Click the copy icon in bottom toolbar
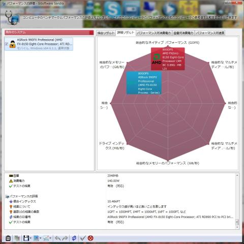244x244 pixels. 17,238
